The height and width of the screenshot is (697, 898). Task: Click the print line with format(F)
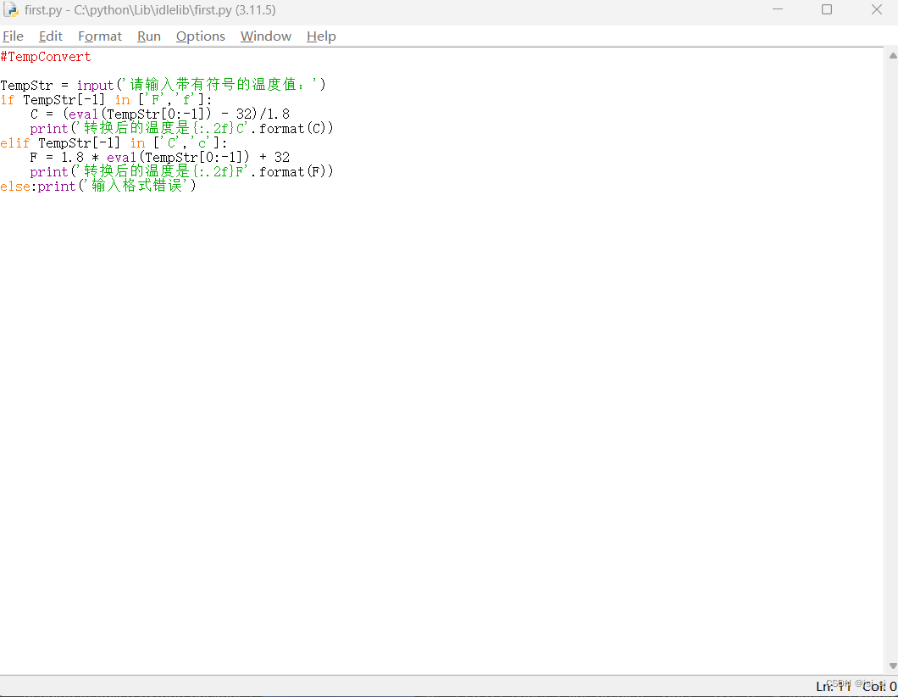(181, 171)
